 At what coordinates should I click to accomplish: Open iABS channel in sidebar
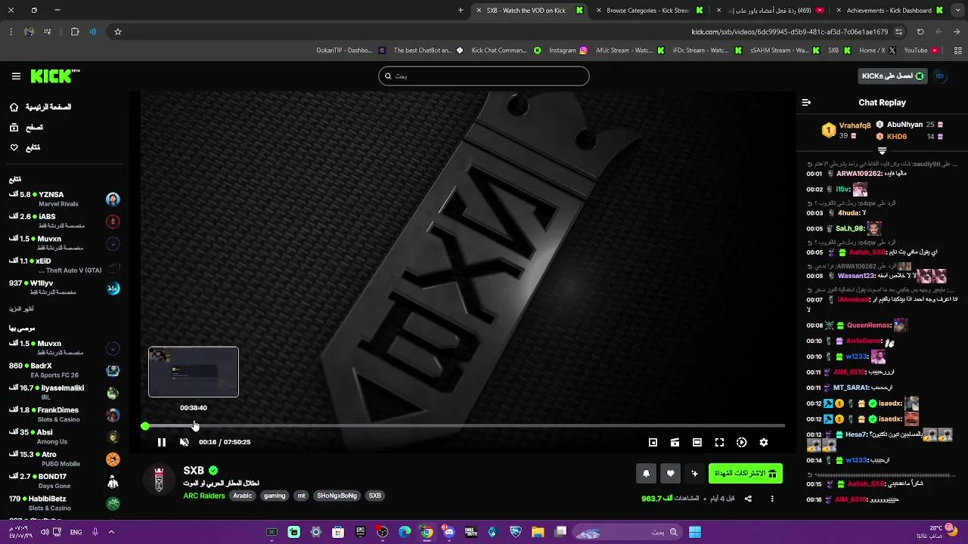(x=64, y=221)
